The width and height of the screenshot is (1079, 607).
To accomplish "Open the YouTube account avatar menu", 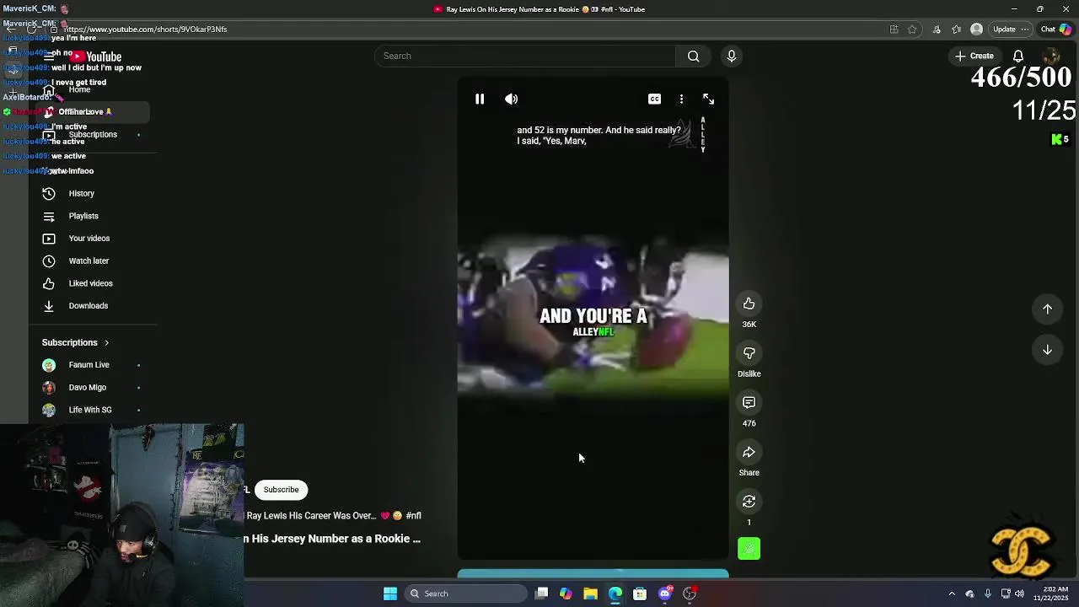I will pyautogui.click(x=1050, y=56).
